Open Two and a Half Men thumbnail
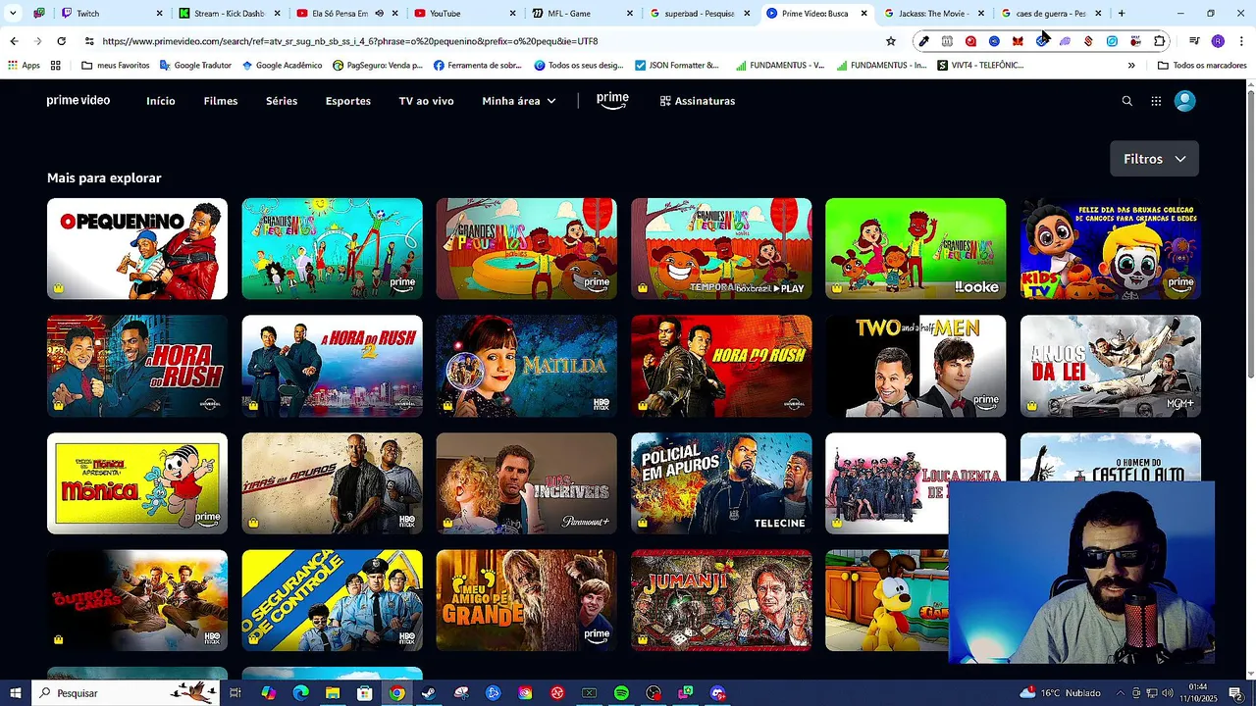 pos(916,366)
